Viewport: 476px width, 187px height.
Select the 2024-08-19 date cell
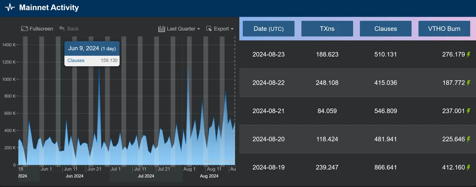tap(268, 167)
